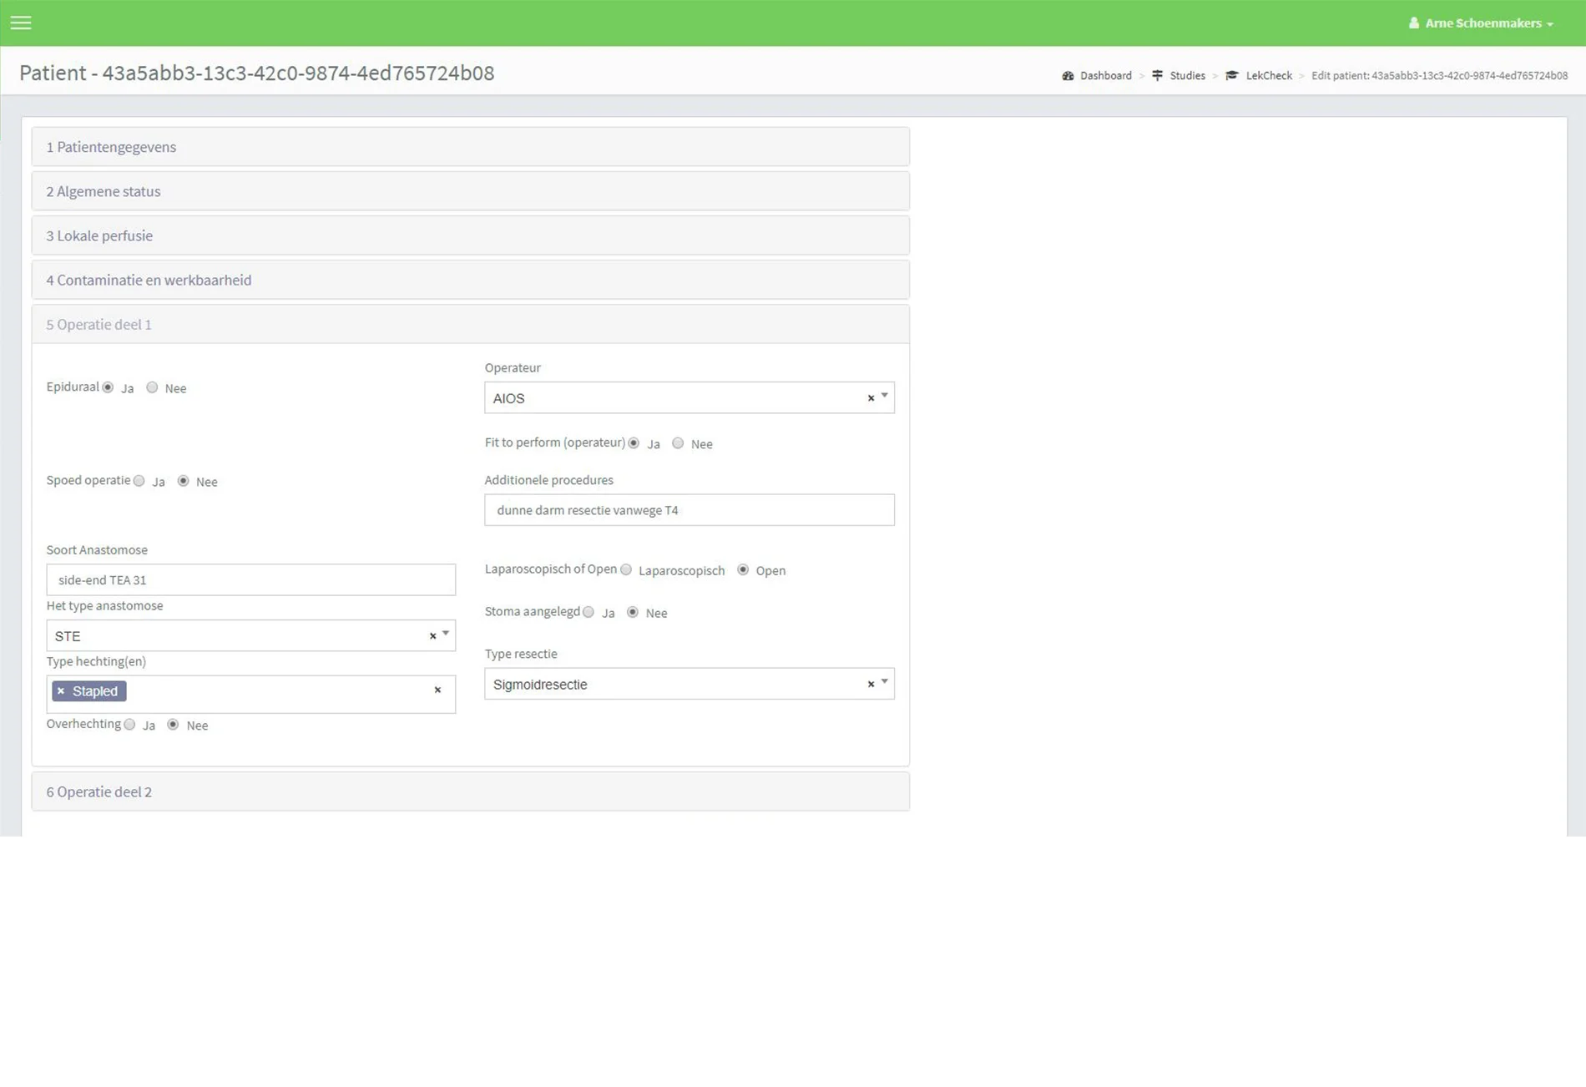Choose the Laparoscopisch radio option

coord(626,569)
